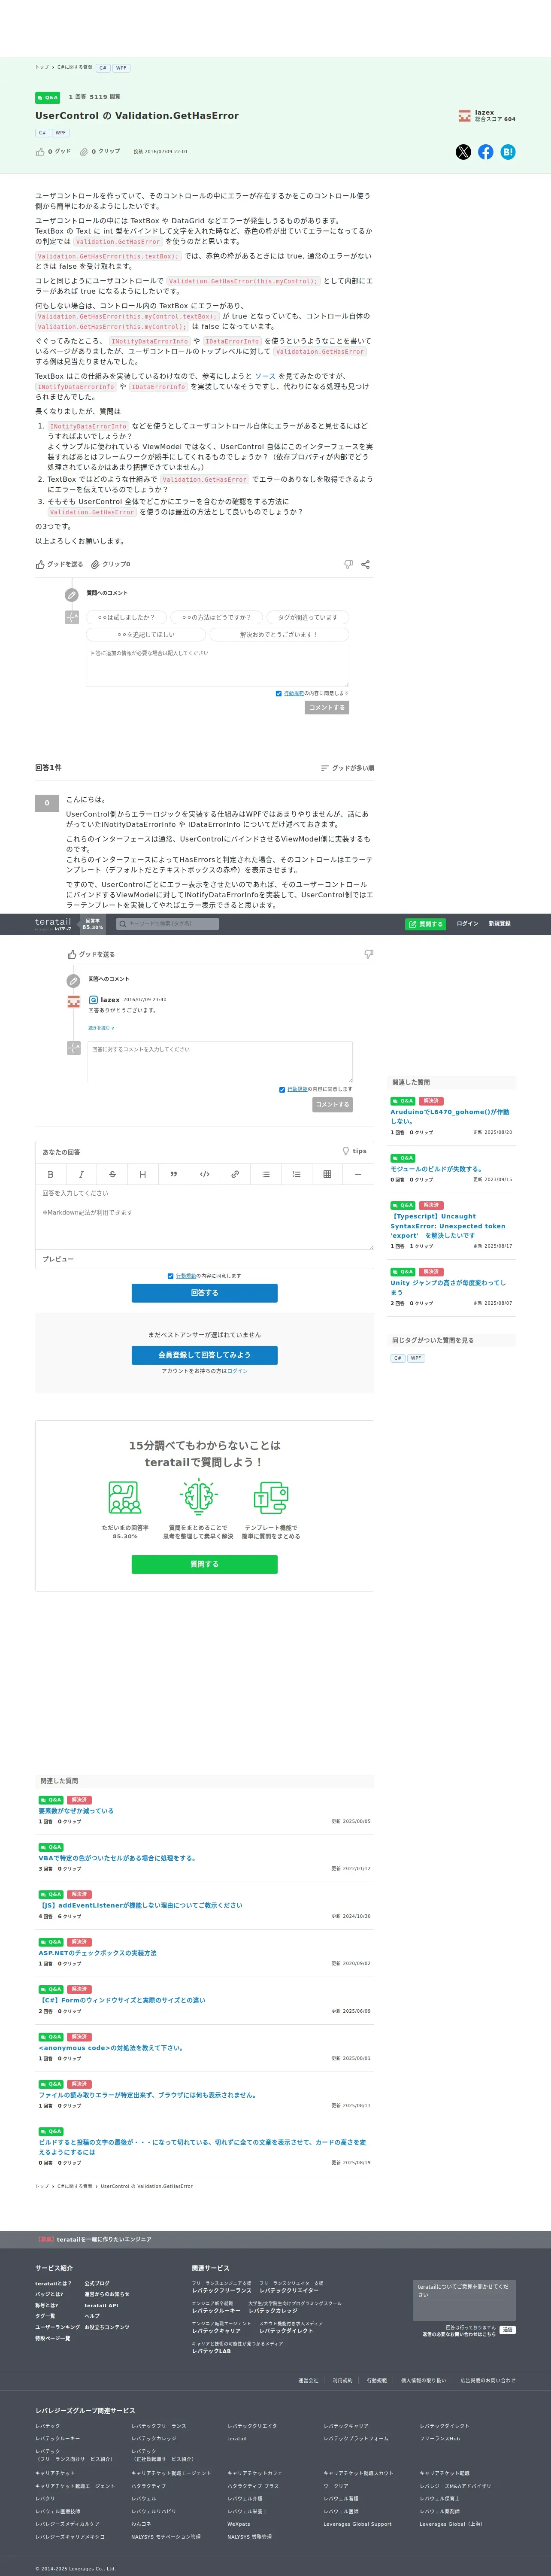
Task: Click 会員登録して回答してみよう button
Action: pyautogui.click(x=205, y=1355)
